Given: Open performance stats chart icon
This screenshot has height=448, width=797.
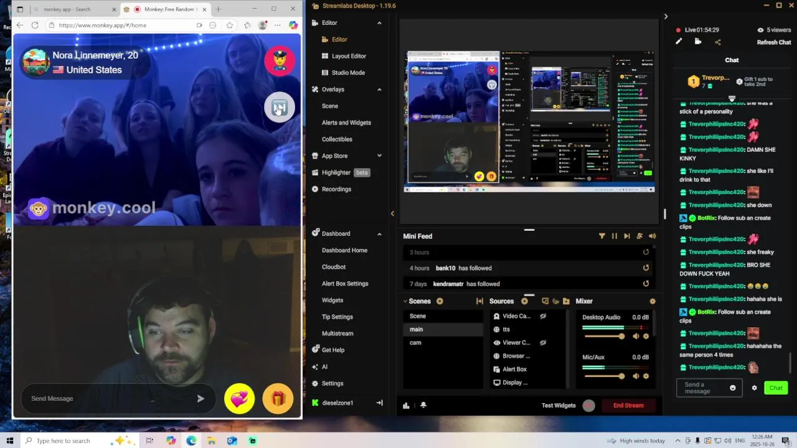Looking at the screenshot, I should (x=406, y=406).
